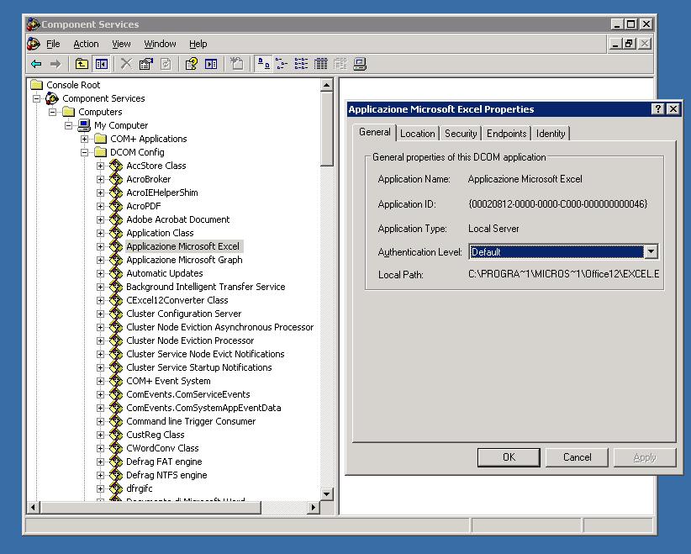The height and width of the screenshot is (554, 691).
Task: Switch to the Location tab
Action: click(x=417, y=134)
